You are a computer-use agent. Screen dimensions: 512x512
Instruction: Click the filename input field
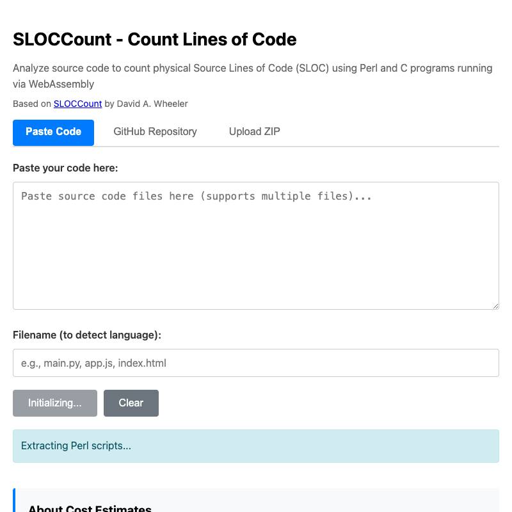[256, 363]
